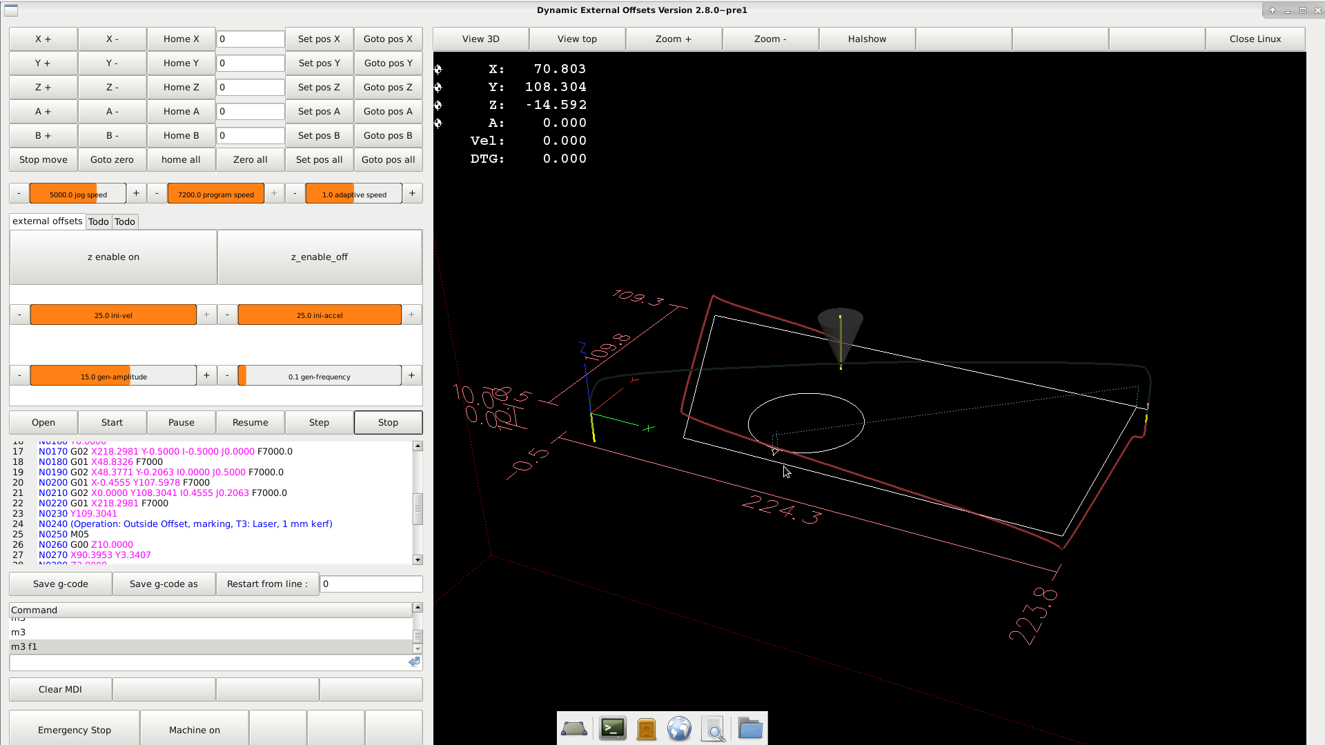This screenshot has height=745, width=1325.
Task: Click the gen-frequency slider
Action: pos(320,376)
